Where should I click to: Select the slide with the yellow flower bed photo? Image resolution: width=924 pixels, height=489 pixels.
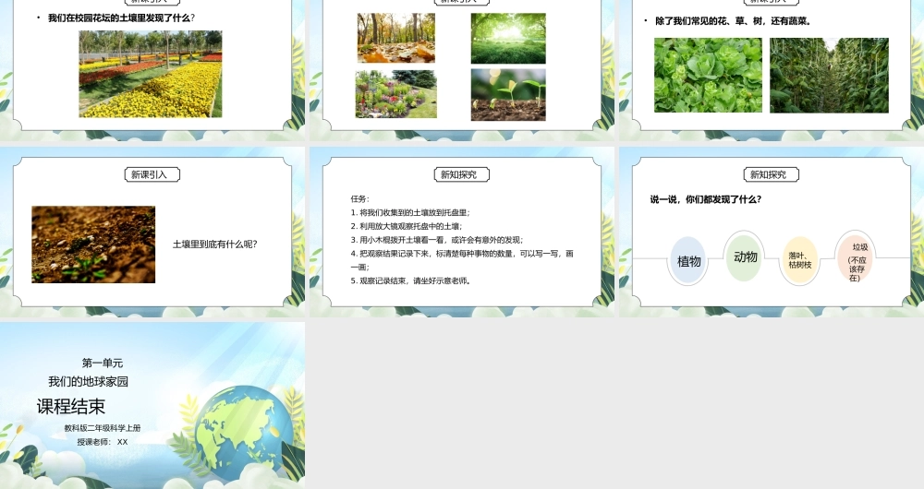click(x=152, y=70)
